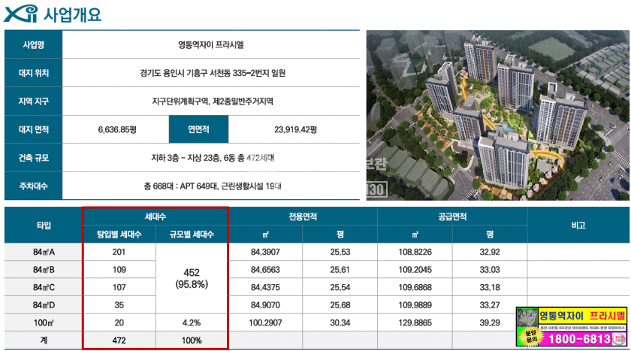Click the 세대수 column header
Viewport: 631px width, 351px height.
pos(155,215)
